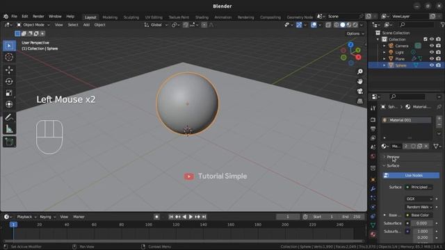The height and width of the screenshot is (250, 445).
Task: Expand the Preview panel
Action: tap(394, 157)
